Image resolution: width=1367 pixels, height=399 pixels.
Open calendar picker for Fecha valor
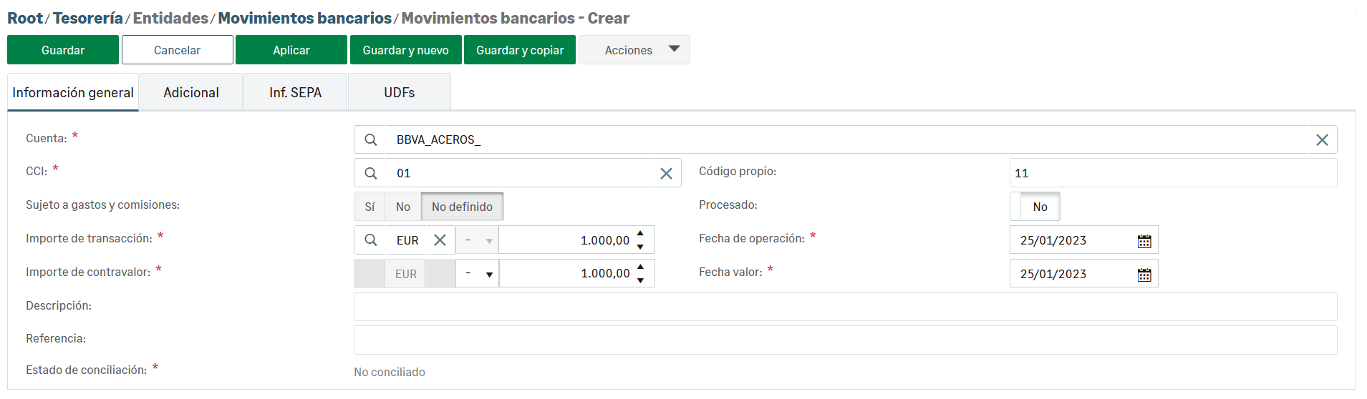pos(1144,275)
